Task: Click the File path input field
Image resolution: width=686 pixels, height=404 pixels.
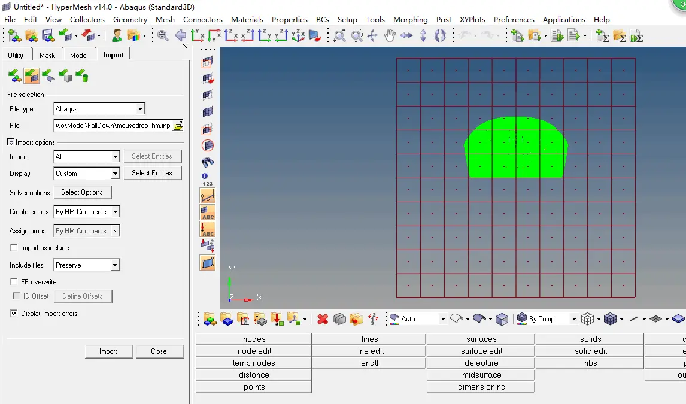Action: tap(113, 126)
